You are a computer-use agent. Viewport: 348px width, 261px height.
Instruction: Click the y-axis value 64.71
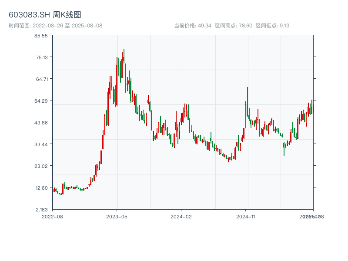click(42, 79)
